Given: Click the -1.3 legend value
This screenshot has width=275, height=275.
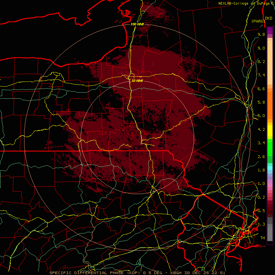Looking at the screenshot, I should tap(260, 224).
